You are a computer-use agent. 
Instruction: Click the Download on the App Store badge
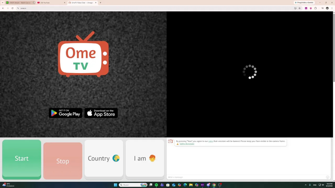(x=101, y=113)
